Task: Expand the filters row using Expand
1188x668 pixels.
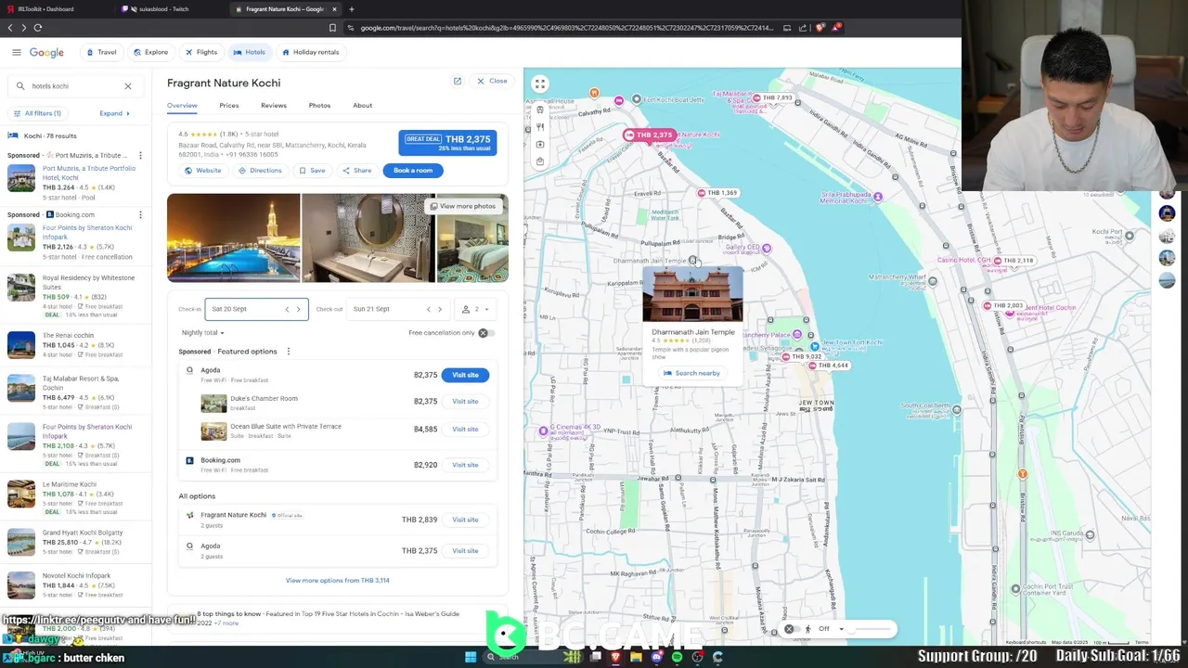Action: click(114, 113)
